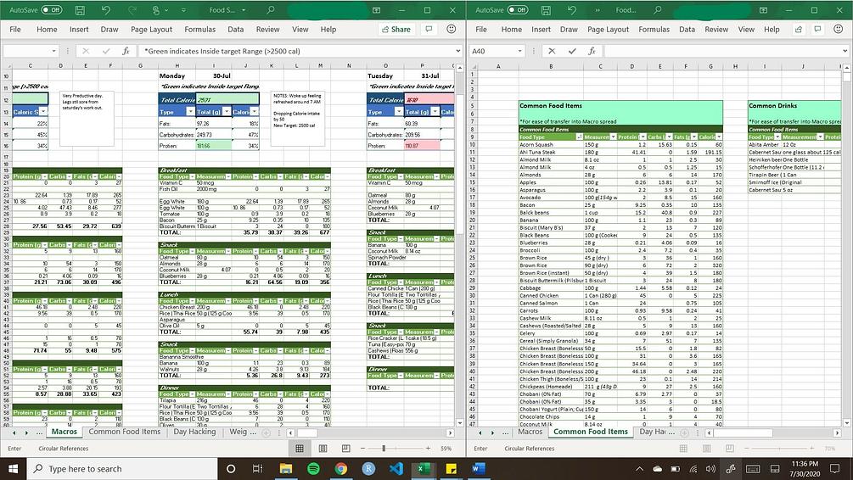Open Comments icon in left Excel window
Image resolution: width=853 pixels, height=480 pixels.
click(429, 30)
